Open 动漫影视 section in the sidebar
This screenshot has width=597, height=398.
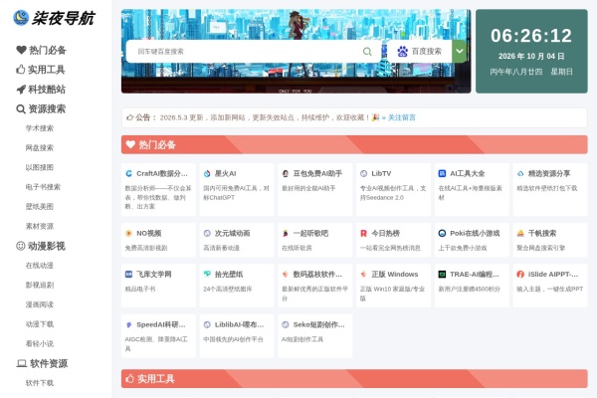pyautogui.click(x=41, y=246)
